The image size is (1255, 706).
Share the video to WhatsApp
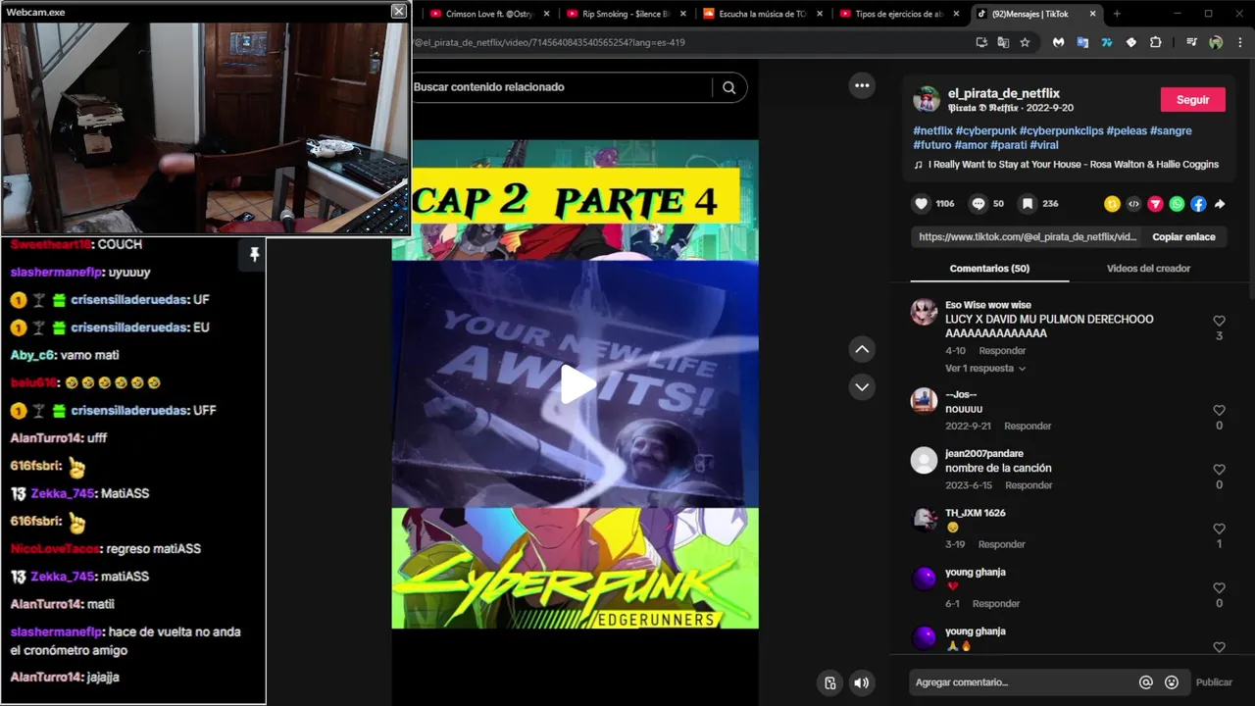(x=1177, y=204)
